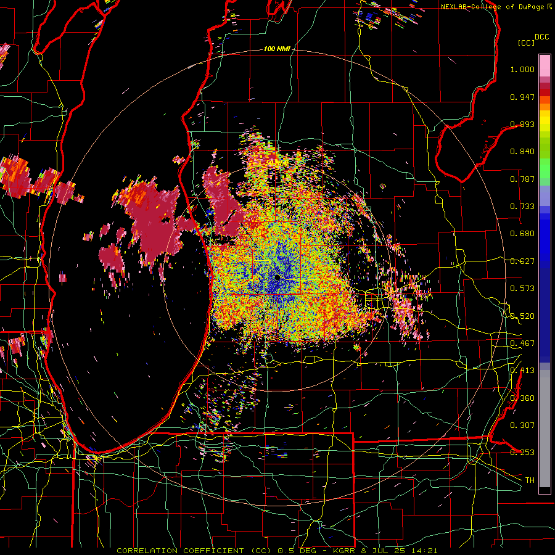Click the 0.520 legend value
The height and width of the screenshot is (555, 555).
(x=522, y=316)
